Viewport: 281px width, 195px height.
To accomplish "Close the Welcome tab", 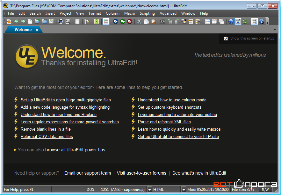I will tap(37, 30).
